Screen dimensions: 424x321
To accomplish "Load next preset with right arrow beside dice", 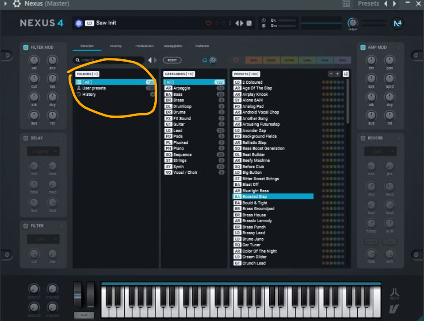I will [x=242, y=23].
